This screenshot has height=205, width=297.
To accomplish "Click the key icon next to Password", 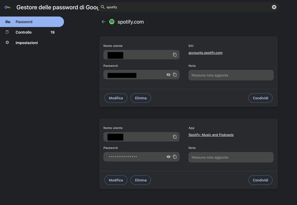I will [8, 22].
